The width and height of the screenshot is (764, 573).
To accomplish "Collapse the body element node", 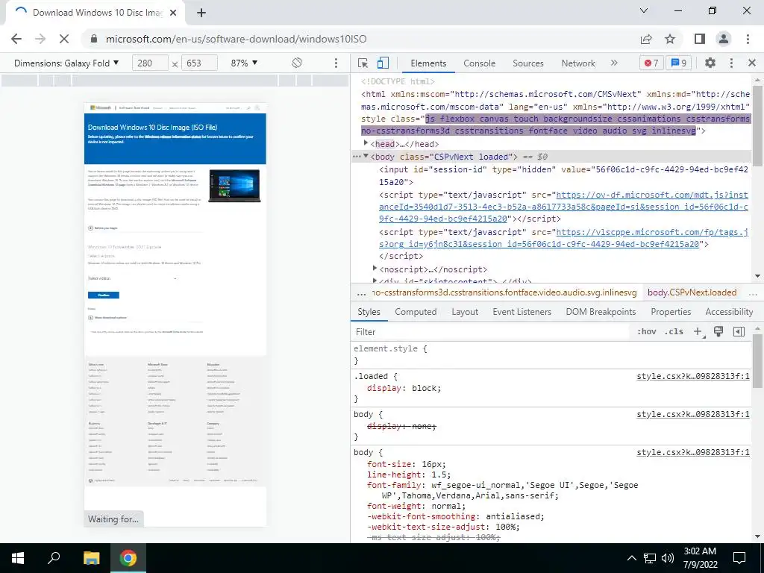I will click(x=366, y=157).
